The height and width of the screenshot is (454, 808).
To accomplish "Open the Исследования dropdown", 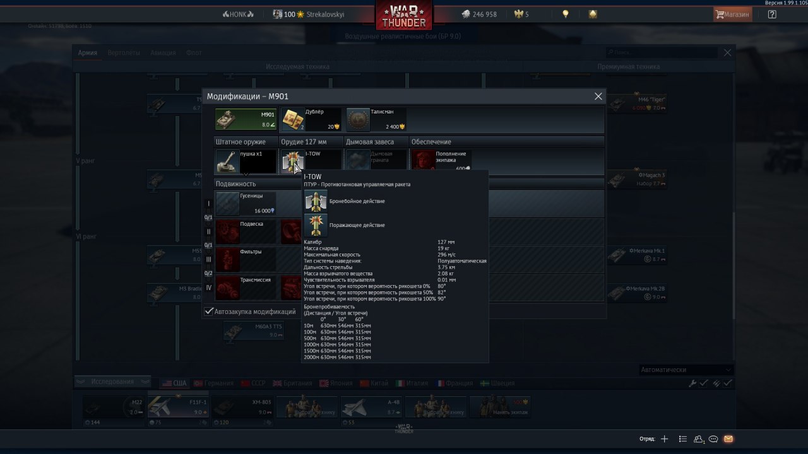I will [113, 381].
